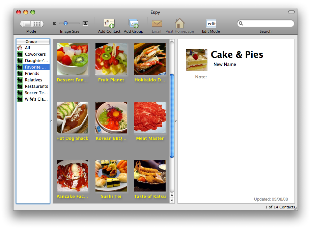Click the small image size icon

tap(55, 23)
